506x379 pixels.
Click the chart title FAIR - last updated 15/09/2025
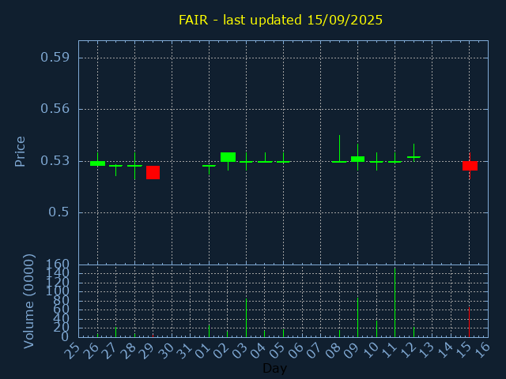click(281, 20)
